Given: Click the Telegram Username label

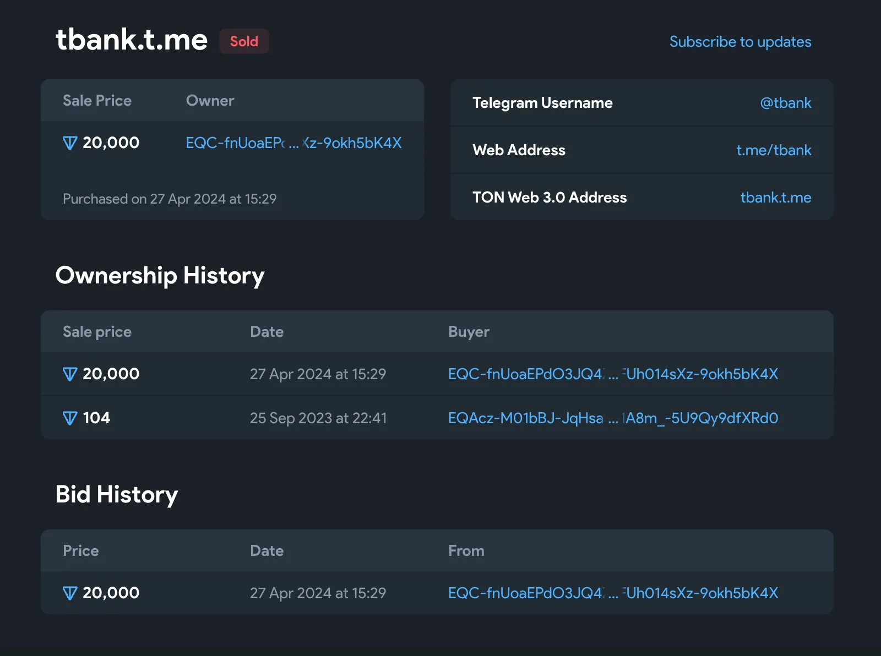Looking at the screenshot, I should point(542,103).
